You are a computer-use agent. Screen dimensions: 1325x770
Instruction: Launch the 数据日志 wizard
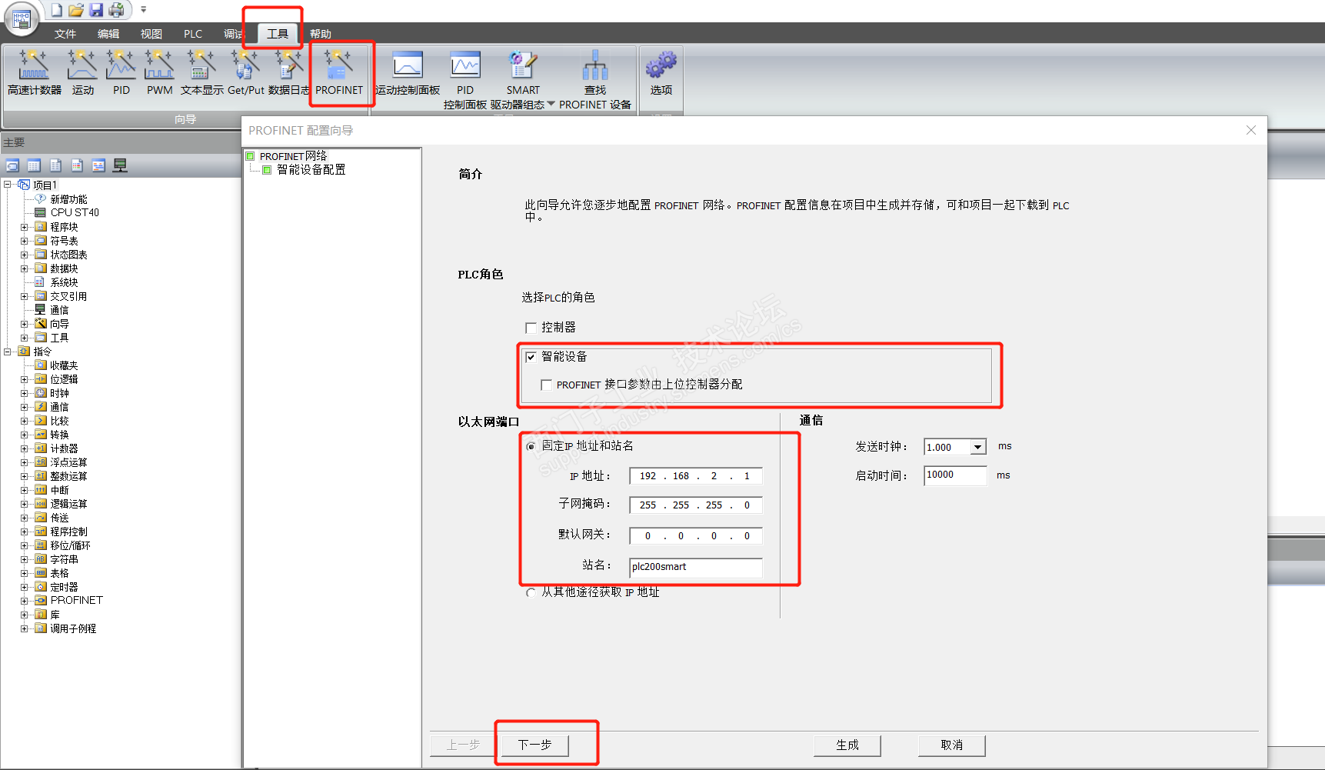(x=289, y=73)
